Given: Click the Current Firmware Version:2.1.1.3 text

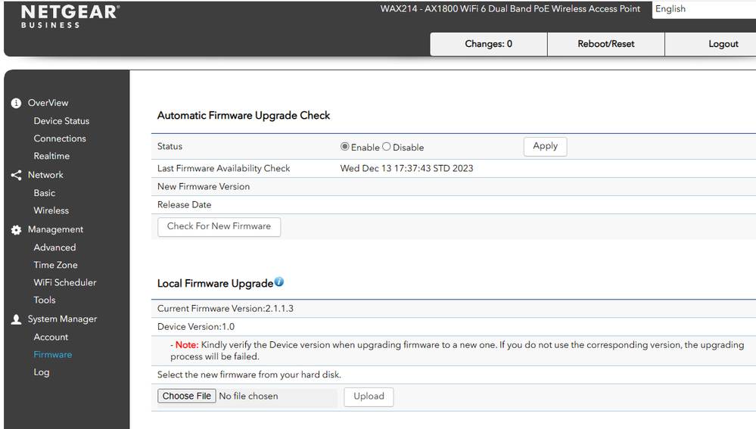Looking at the screenshot, I should click(226, 309).
